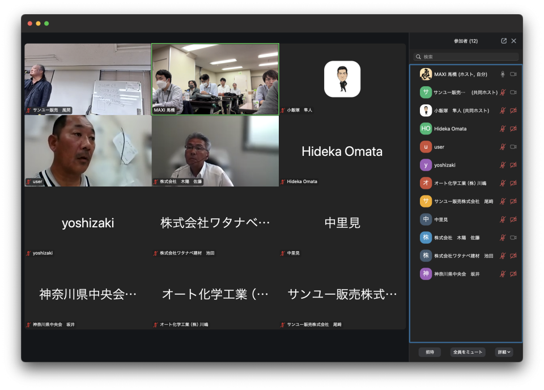Click the muted mic icon for yoshizaki
The width and height of the screenshot is (544, 390).
tap(502, 165)
